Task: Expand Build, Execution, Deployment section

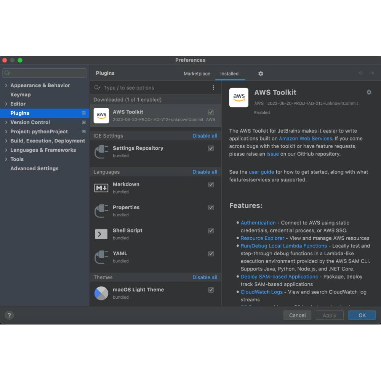Action: click(x=6, y=141)
